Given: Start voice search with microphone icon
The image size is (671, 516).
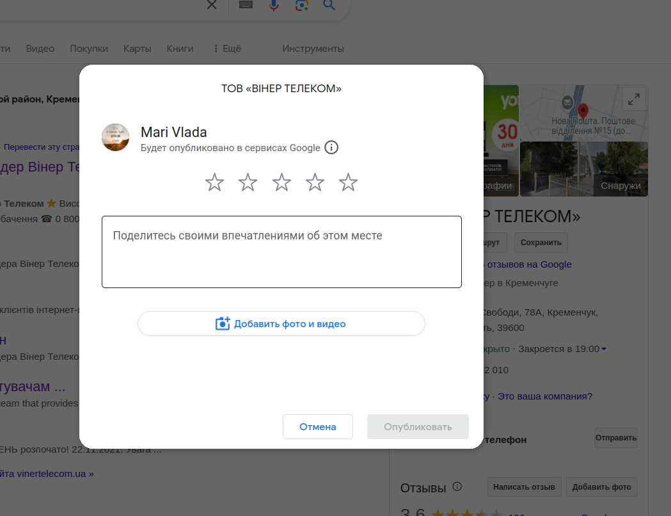Looking at the screenshot, I should click(274, 4).
